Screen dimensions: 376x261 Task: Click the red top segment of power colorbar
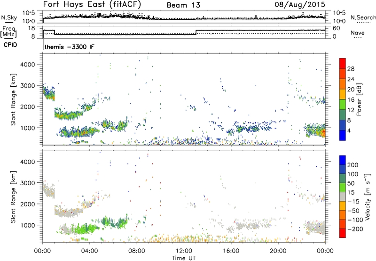(343, 63)
